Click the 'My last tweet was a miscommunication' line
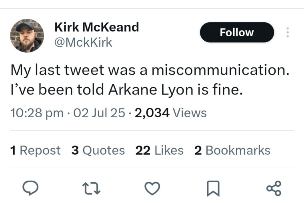Viewport: 304px width, 203px height. [x=150, y=70]
